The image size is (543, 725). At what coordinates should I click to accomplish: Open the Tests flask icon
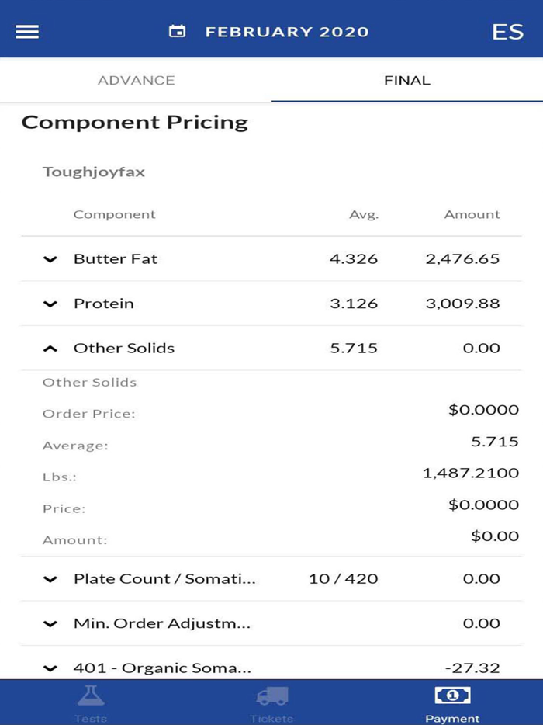91,696
